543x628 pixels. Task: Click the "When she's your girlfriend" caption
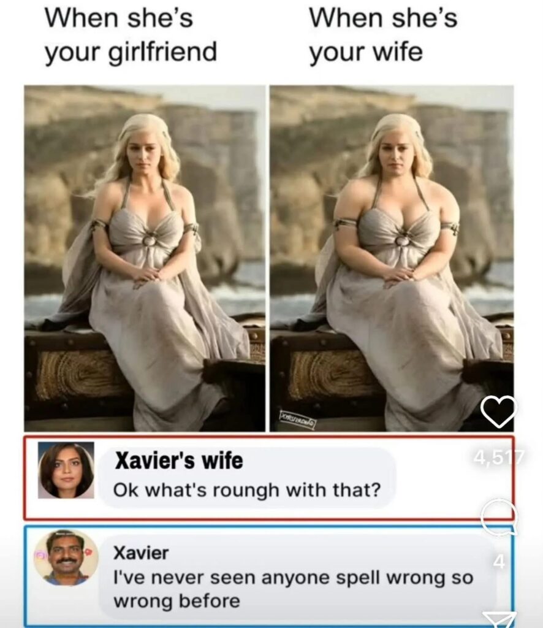[x=131, y=35]
